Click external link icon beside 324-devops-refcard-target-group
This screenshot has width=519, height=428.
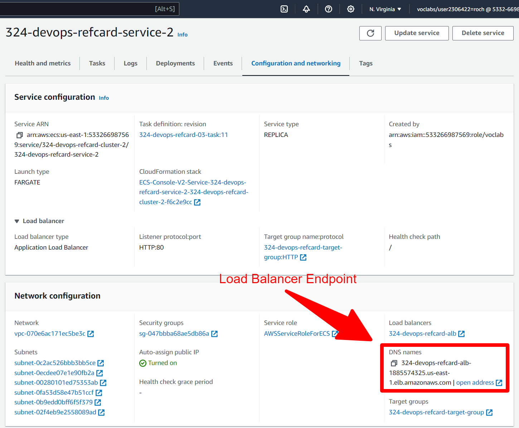tap(489, 413)
